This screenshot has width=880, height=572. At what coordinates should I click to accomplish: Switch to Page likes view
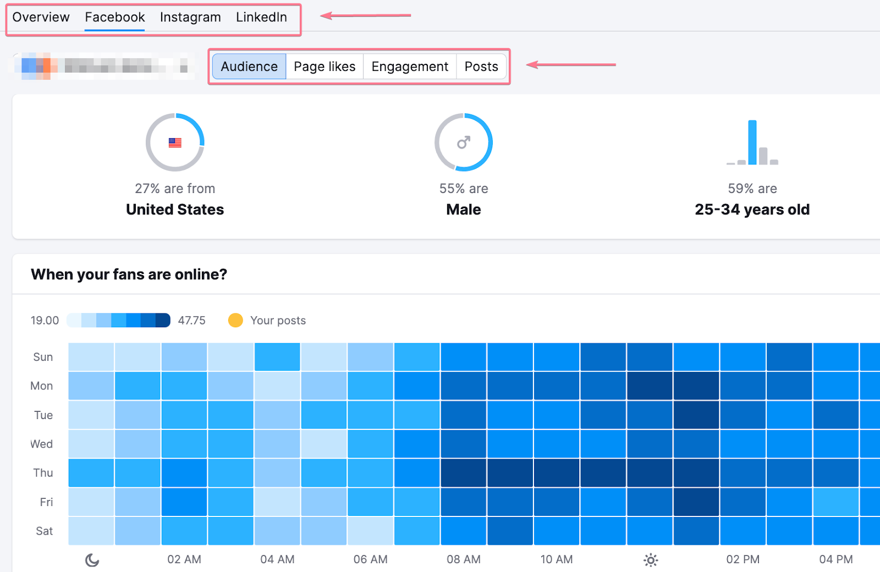324,67
